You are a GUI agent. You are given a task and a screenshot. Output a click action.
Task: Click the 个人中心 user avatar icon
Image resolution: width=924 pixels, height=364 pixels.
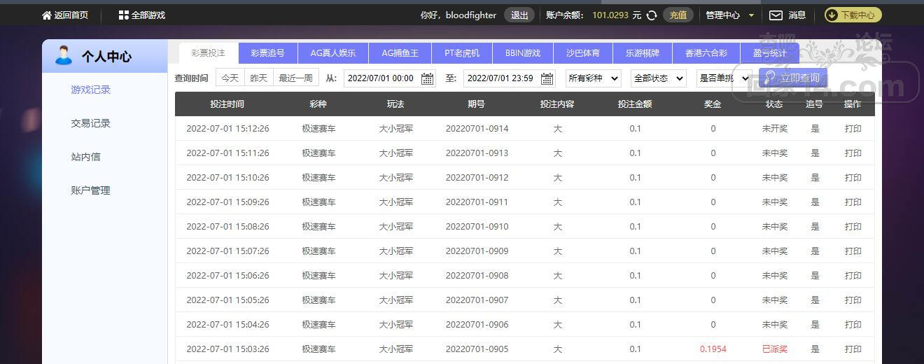click(64, 55)
